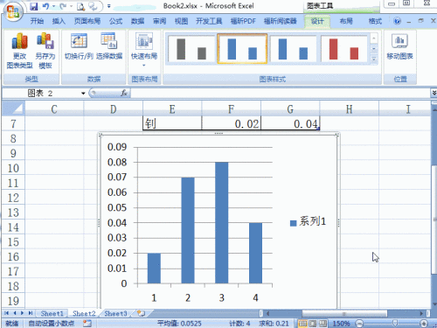Open the 插入 (Insert) tab
This screenshot has height=328, width=437.
click(59, 21)
